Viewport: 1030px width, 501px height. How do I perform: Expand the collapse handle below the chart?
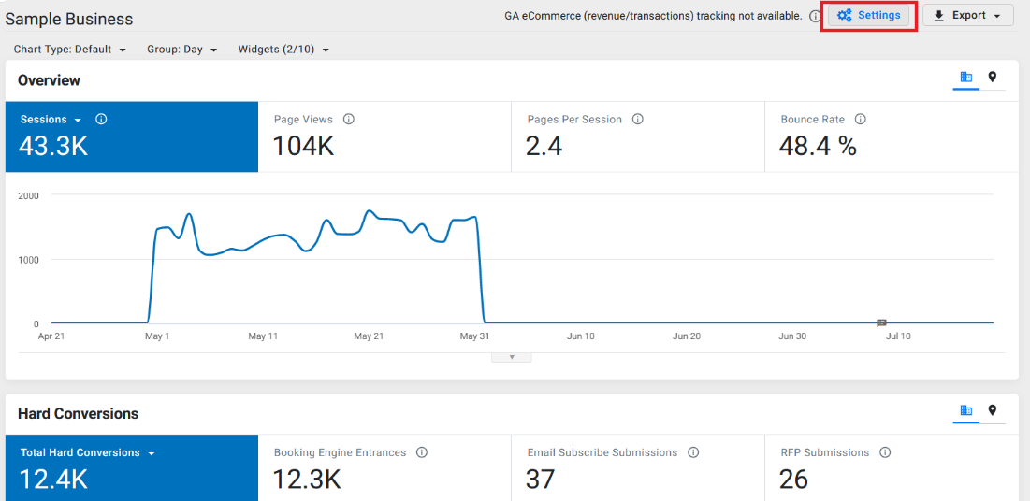tap(512, 358)
